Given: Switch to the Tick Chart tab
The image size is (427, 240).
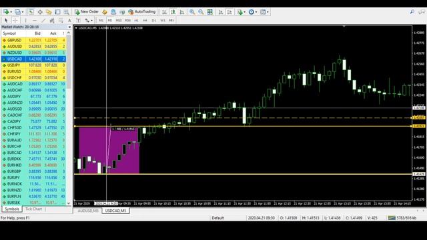Looking at the screenshot, I should (33, 209).
